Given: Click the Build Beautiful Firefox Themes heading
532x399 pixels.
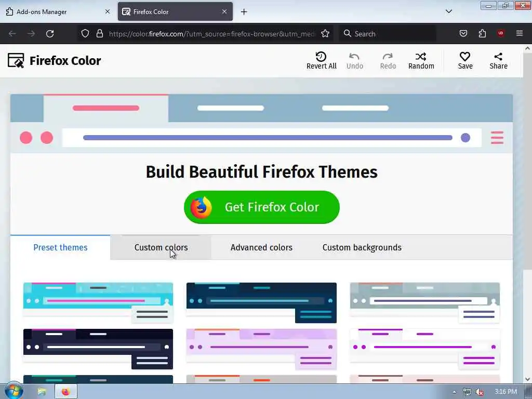Looking at the screenshot, I should (x=262, y=171).
